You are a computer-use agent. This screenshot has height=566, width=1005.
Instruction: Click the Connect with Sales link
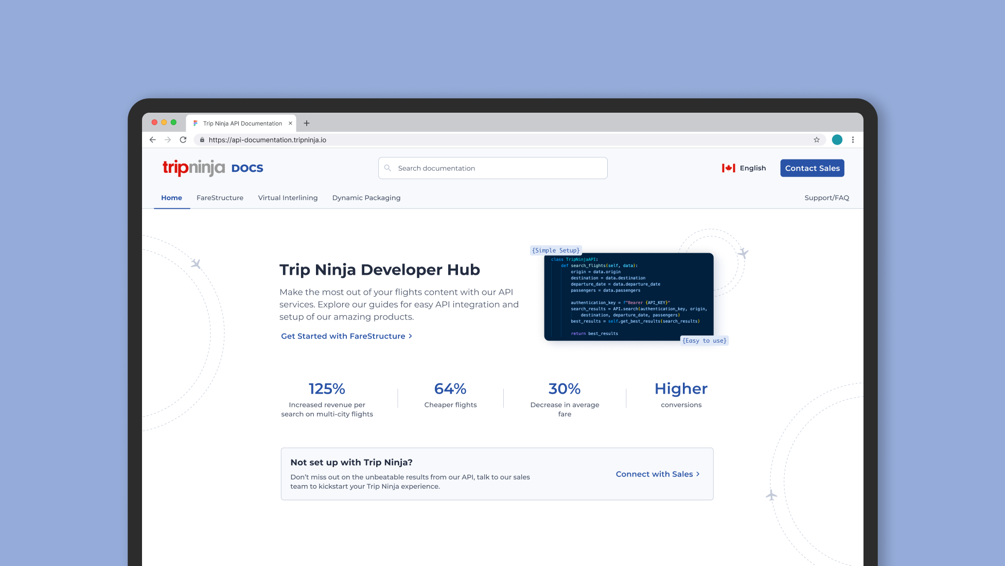pyautogui.click(x=657, y=474)
